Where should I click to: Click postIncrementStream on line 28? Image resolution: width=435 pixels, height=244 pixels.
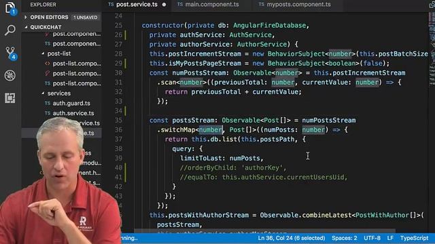[205, 54]
